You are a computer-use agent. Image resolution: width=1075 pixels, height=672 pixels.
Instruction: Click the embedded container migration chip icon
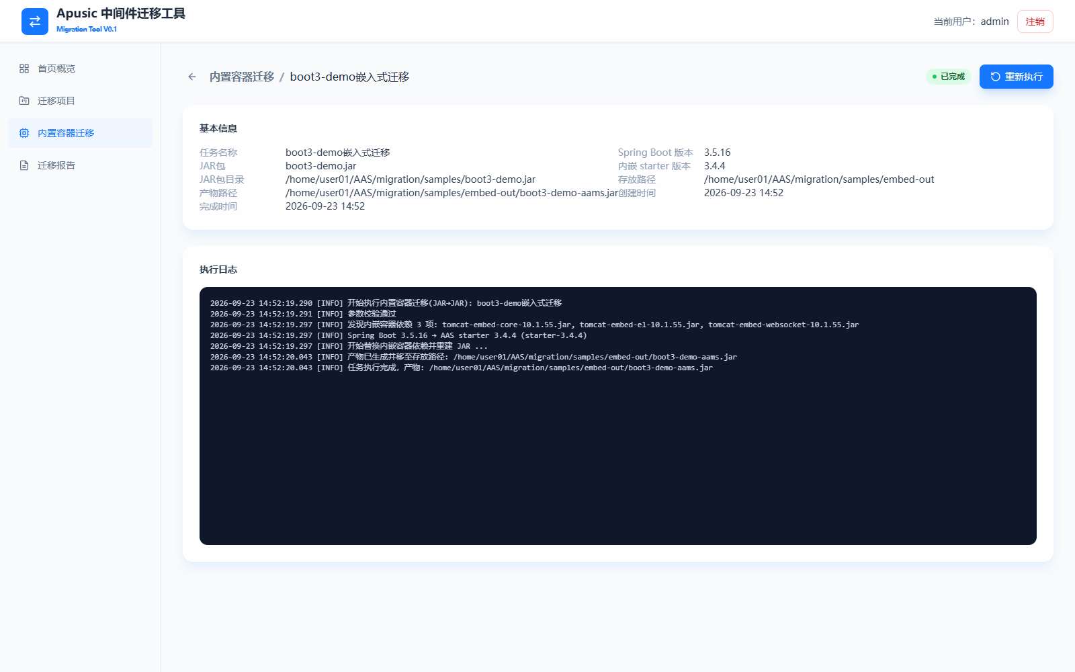click(24, 133)
